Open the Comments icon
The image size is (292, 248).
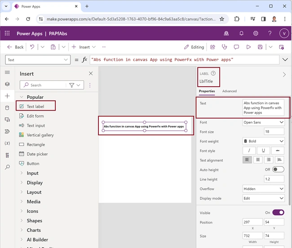(x=236, y=47)
